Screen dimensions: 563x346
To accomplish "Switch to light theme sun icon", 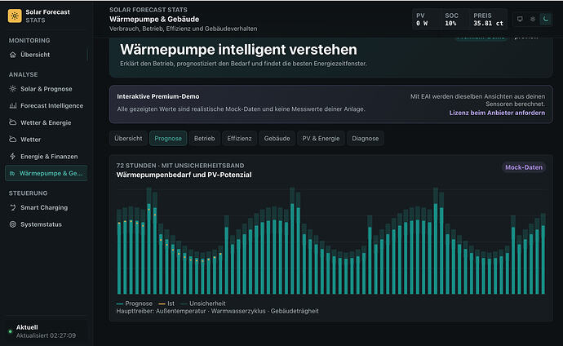I will click(x=533, y=19).
